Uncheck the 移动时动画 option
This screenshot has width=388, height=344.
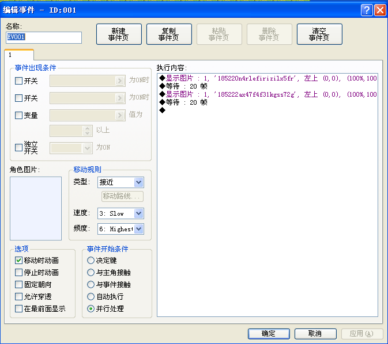click(18, 260)
